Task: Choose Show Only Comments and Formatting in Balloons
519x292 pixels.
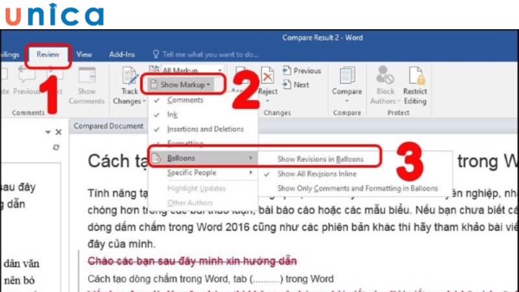Action: click(357, 188)
